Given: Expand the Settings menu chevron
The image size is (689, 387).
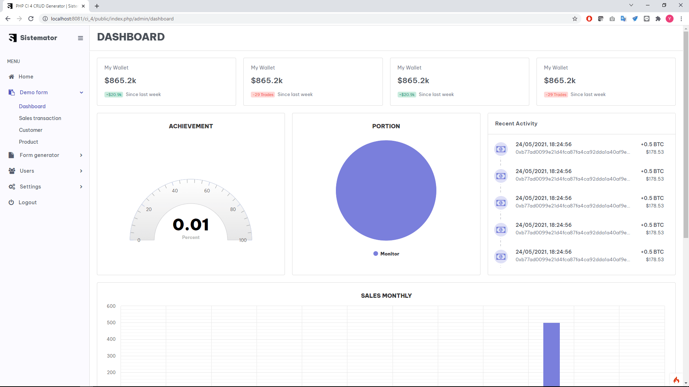Looking at the screenshot, I should (x=81, y=187).
